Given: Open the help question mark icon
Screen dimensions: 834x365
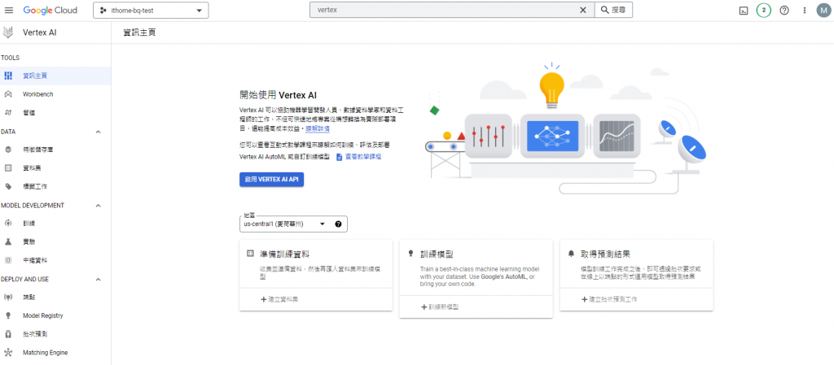Looking at the screenshot, I should click(x=784, y=10).
